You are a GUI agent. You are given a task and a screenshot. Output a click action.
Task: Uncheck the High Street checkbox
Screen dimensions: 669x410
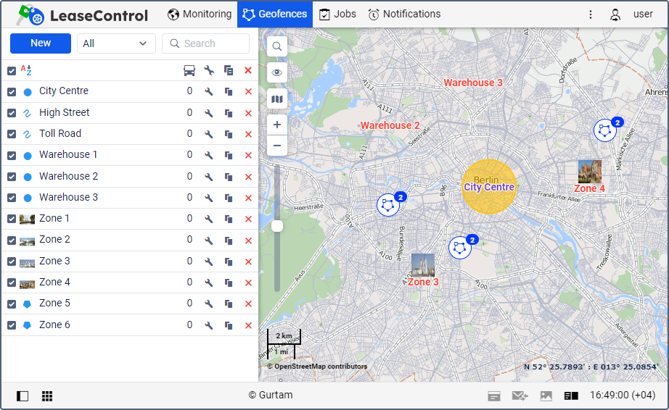12,113
